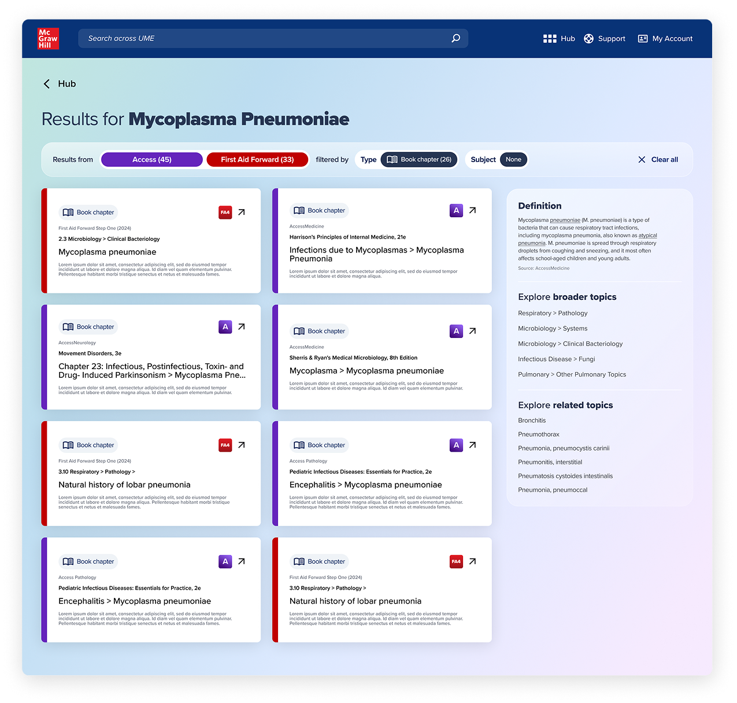Go back with the Hub chevron
The height and width of the screenshot is (703, 737).
[47, 84]
